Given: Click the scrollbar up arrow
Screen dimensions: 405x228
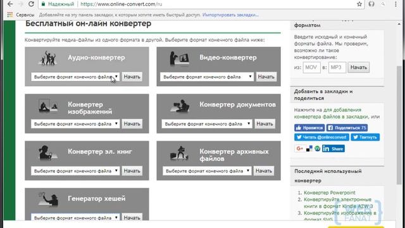Looking at the screenshot, I should [x=399, y=24].
